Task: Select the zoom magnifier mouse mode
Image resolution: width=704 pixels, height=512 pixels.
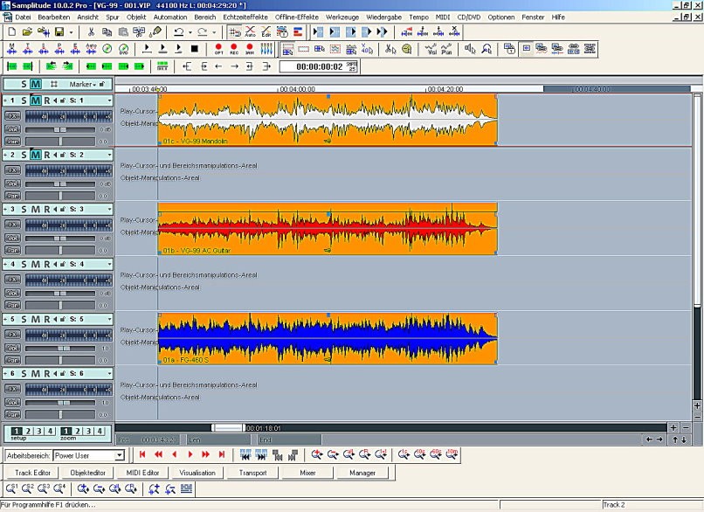Action: [x=487, y=49]
